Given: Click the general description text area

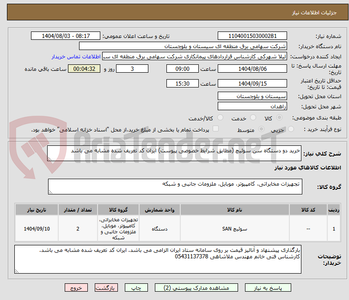Looking at the screenshot, I should [174, 153].
